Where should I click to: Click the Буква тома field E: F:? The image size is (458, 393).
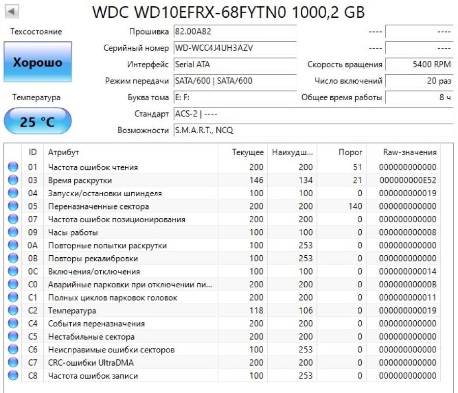[235, 97]
